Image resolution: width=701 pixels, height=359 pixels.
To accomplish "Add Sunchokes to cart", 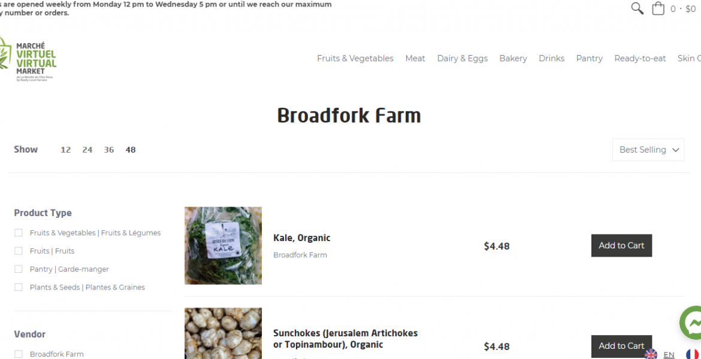I will (621, 346).
